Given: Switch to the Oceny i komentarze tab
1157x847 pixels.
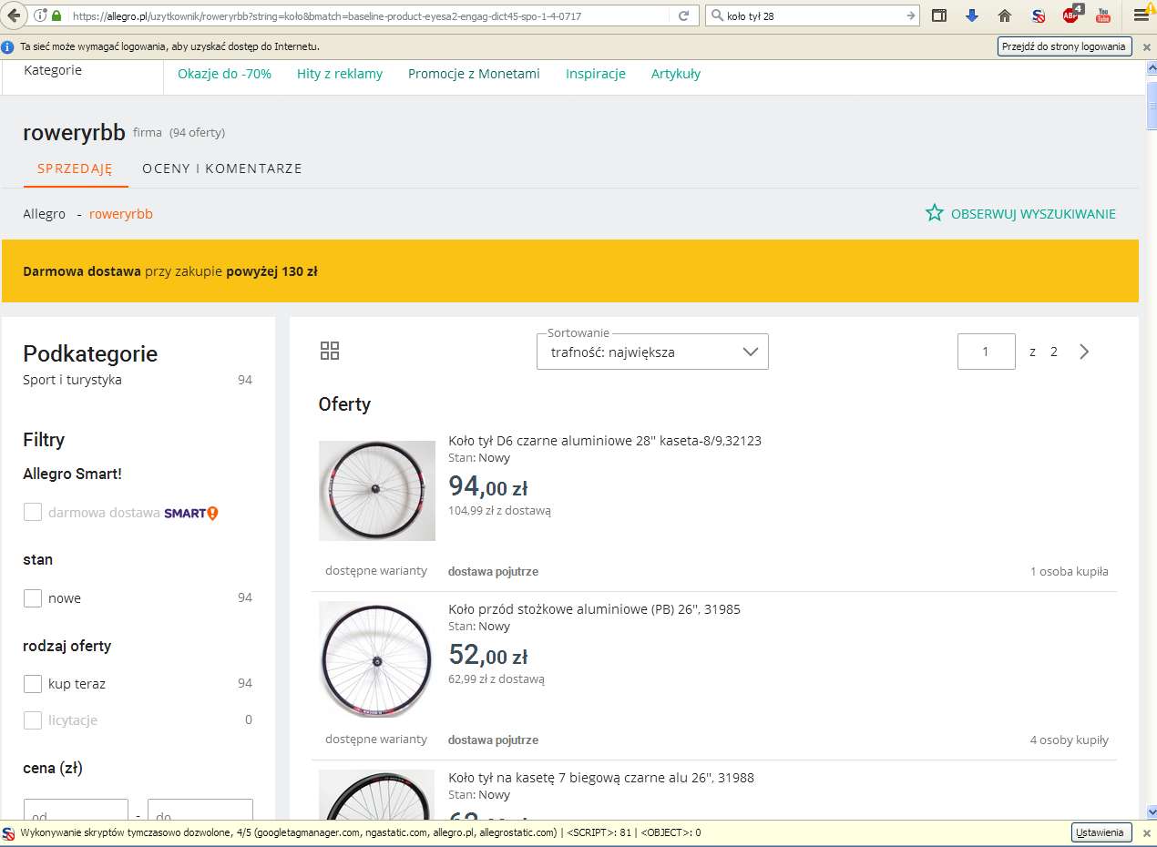Looking at the screenshot, I should [221, 168].
